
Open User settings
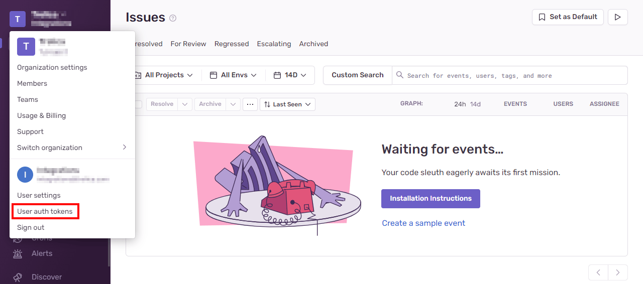click(39, 195)
